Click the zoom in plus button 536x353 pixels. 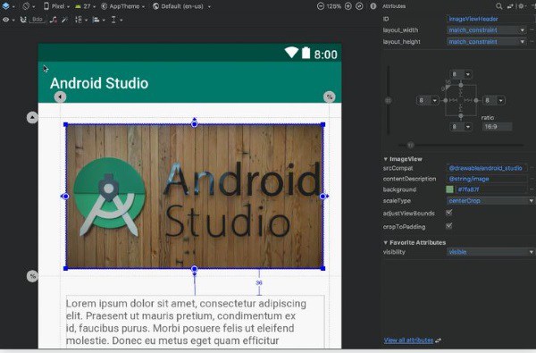tap(348, 6)
